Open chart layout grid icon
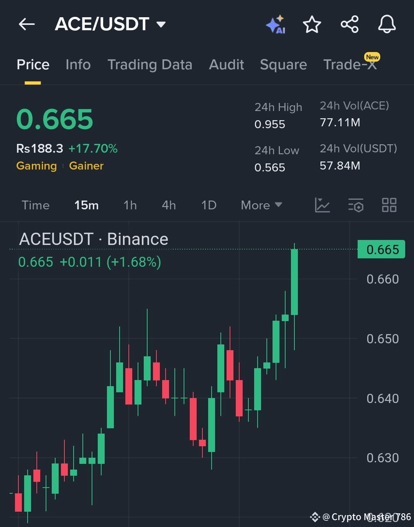The width and height of the screenshot is (414, 527). [389, 205]
